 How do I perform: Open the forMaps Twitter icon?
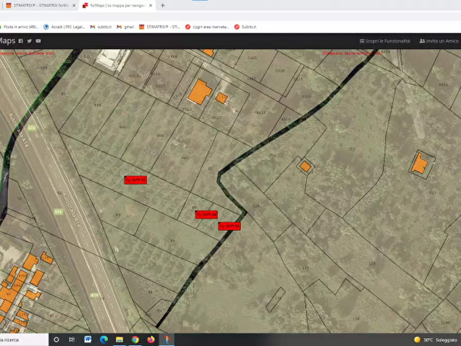click(29, 41)
